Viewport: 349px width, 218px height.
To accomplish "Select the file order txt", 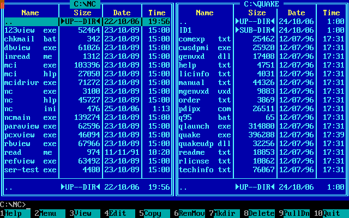I will point(262,100).
